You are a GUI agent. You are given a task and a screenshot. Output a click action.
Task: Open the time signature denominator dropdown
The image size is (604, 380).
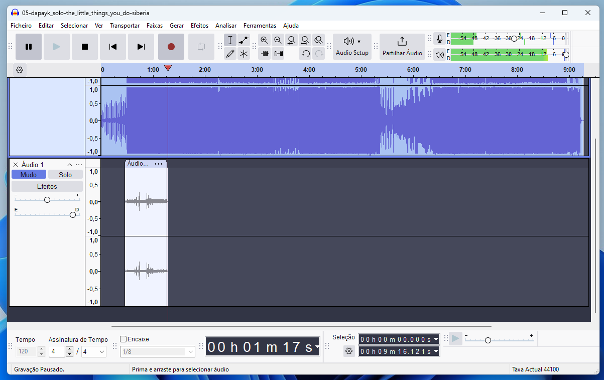(x=94, y=352)
